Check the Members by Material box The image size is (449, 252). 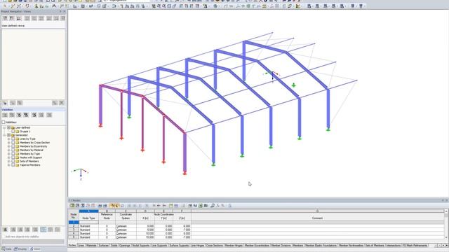13,150
